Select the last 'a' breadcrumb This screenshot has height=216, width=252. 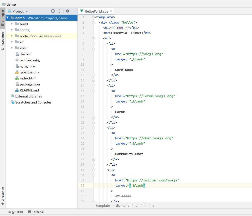pos(153,205)
